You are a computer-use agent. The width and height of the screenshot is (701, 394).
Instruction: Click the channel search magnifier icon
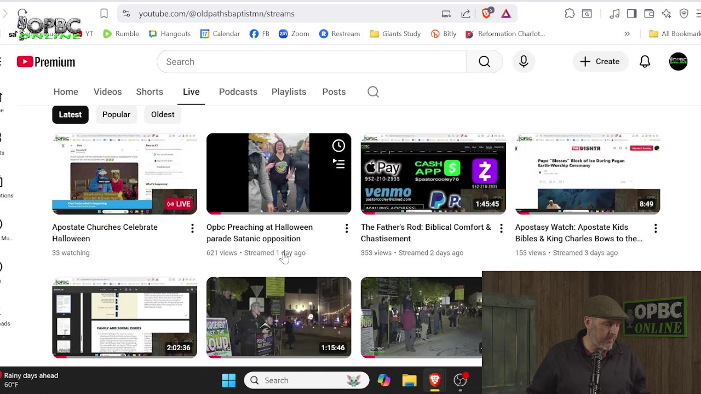click(x=373, y=92)
